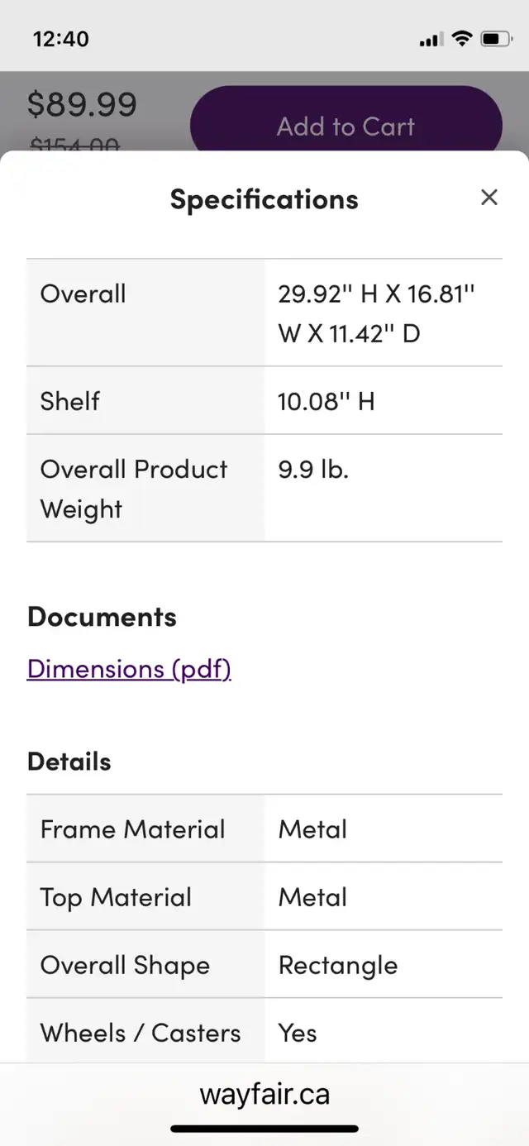Viewport: 529px width, 1146px height.
Task: Select the Rectangle shape value
Action: [338, 965]
